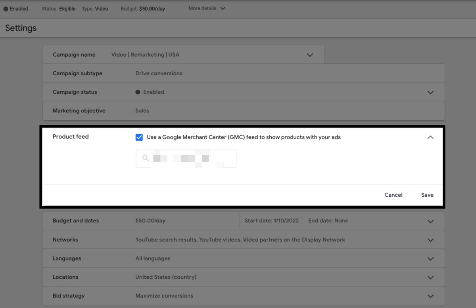
Task: Click the 'Maximize conversions' bid strategy value
Action: [164, 295]
